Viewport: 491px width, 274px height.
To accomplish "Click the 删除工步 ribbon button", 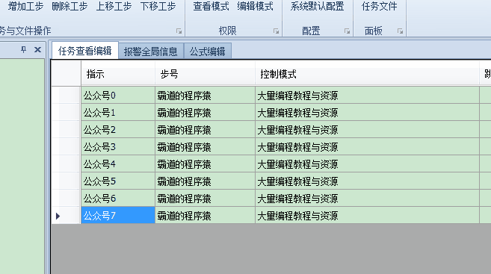I will [70, 6].
